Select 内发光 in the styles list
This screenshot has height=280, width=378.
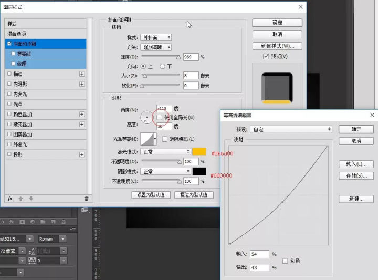20,94
